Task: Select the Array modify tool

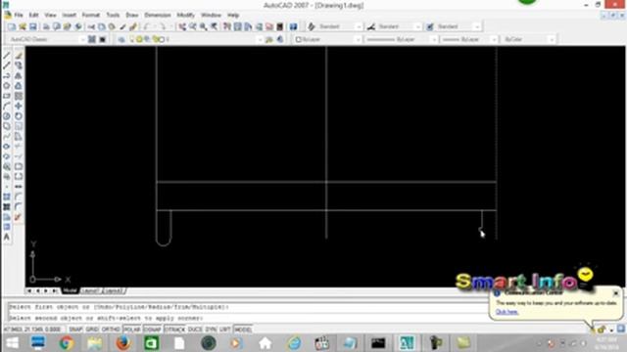Action: coord(19,96)
